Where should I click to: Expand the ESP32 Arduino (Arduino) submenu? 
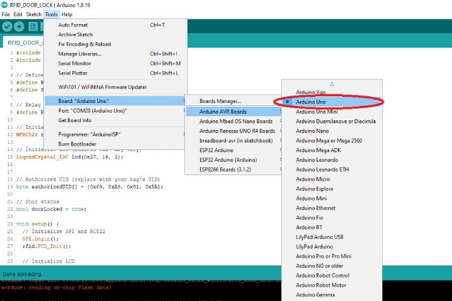point(234,160)
